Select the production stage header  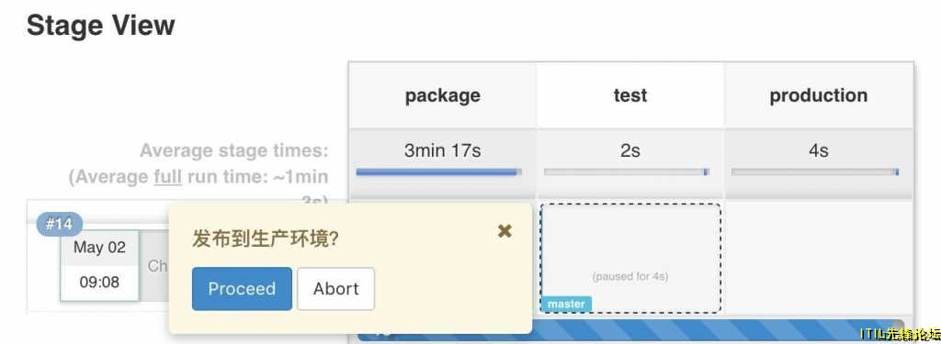click(x=819, y=95)
